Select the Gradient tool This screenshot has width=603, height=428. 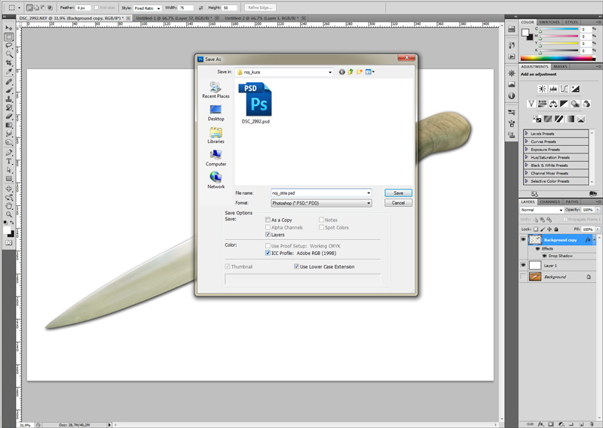(9, 125)
